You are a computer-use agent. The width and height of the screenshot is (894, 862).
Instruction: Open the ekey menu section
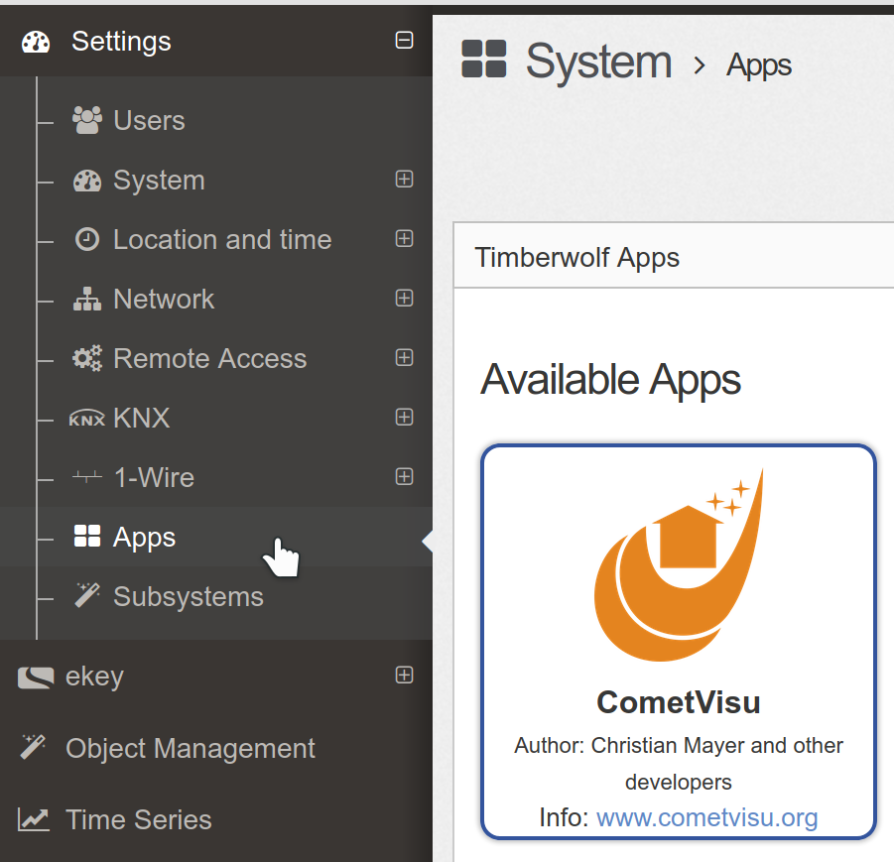point(94,677)
